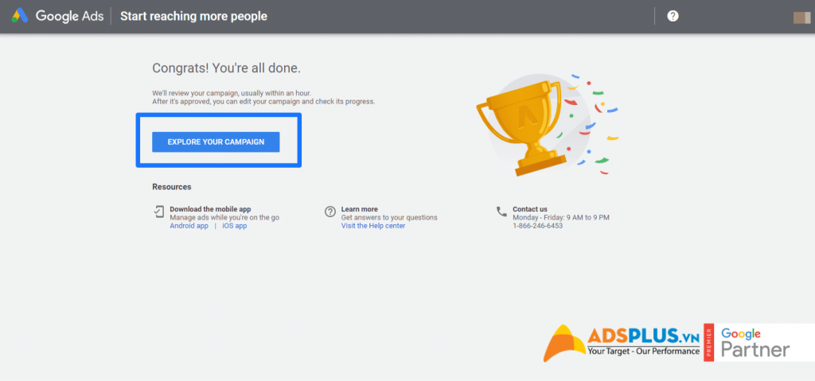Click the phone number 1-866-246-6453

coord(538,226)
